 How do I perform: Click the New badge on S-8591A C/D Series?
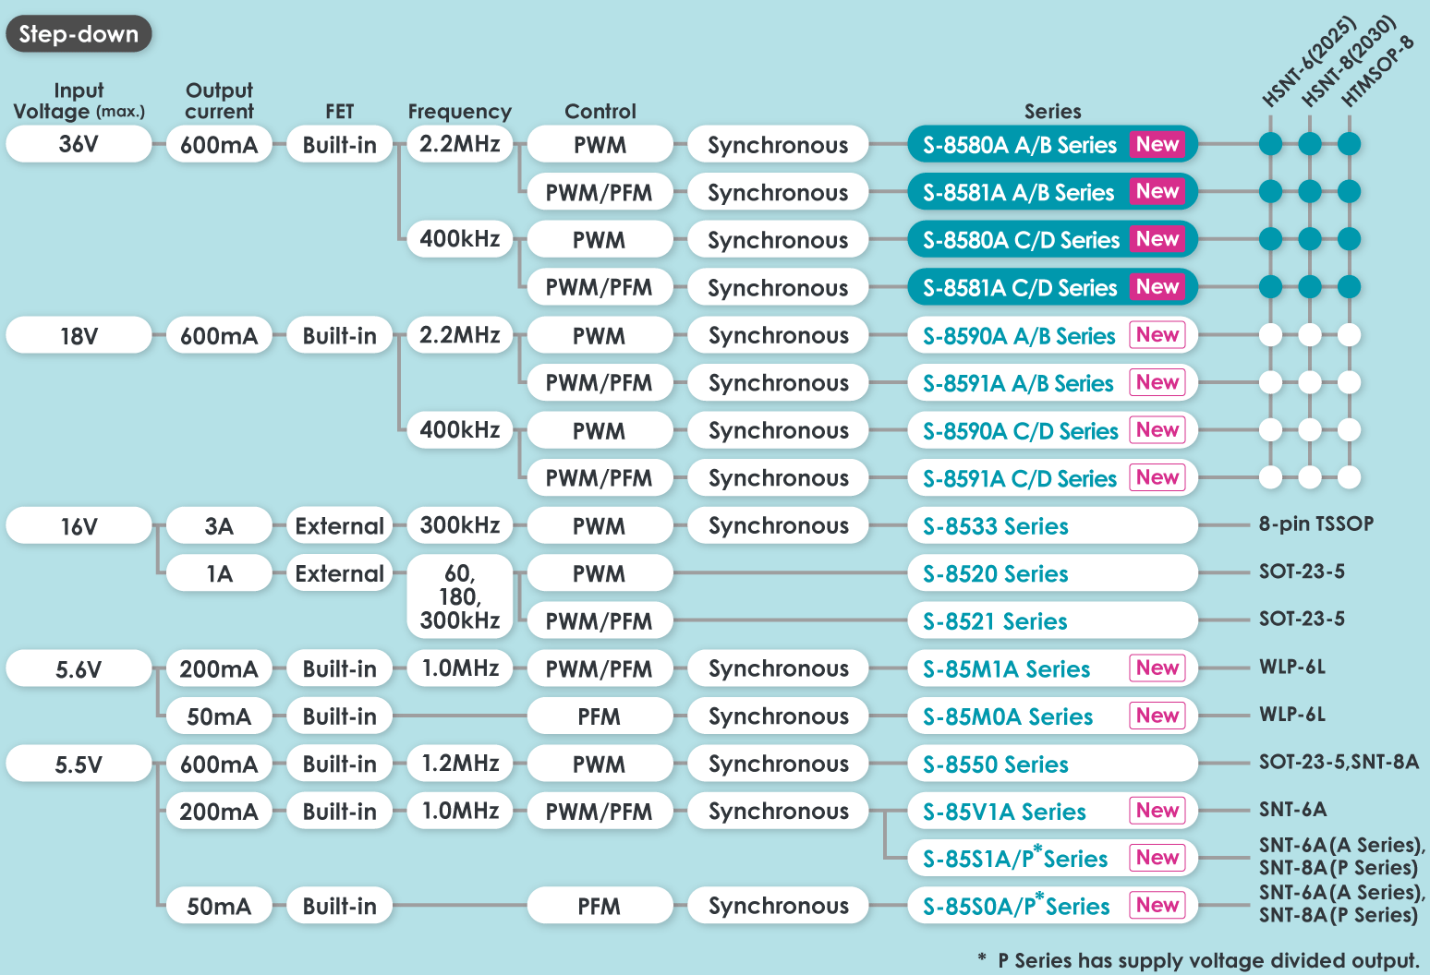click(x=1157, y=477)
